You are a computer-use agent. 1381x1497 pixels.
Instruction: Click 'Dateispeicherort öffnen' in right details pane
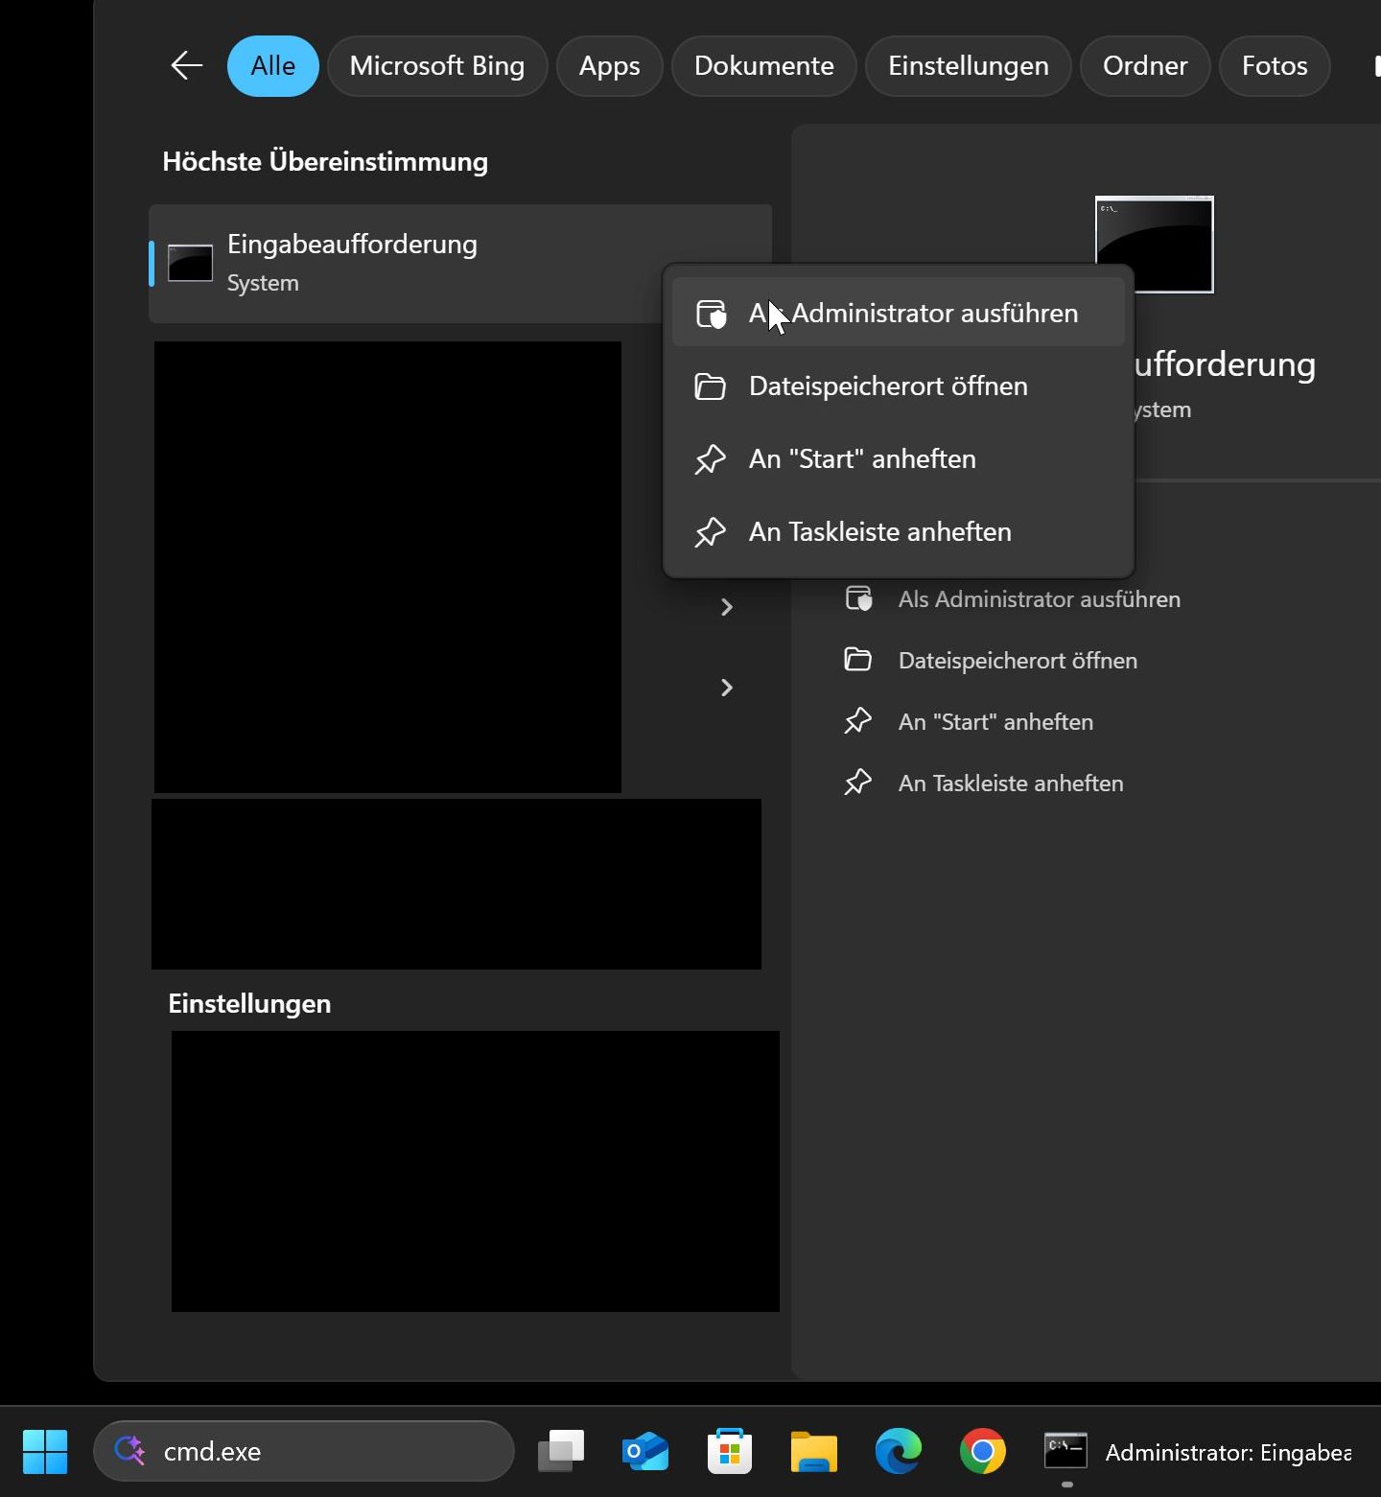(1017, 661)
